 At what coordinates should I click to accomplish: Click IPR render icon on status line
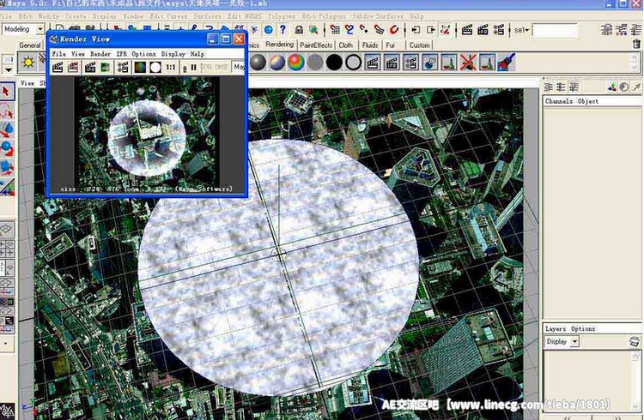coord(483,29)
